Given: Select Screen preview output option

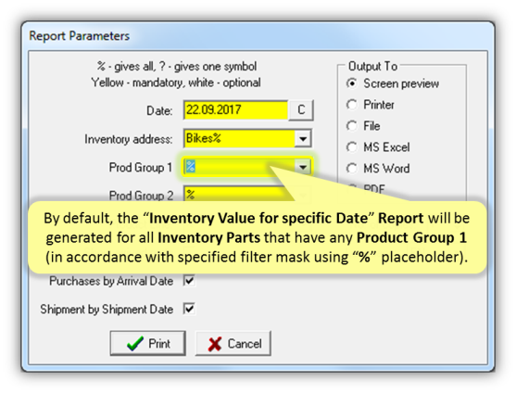Looking at the screenshot, I should coord(352,83).
